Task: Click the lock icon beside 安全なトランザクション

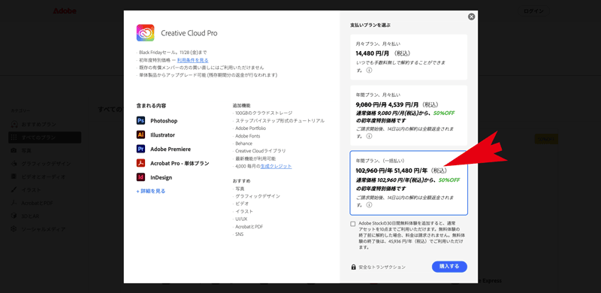Action: pyautogui.click(x=353, y=267)
